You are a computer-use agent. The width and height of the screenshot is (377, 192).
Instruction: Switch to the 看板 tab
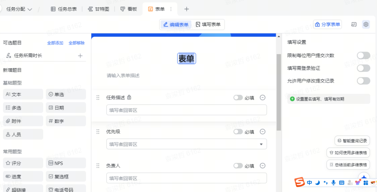[128, 9]
